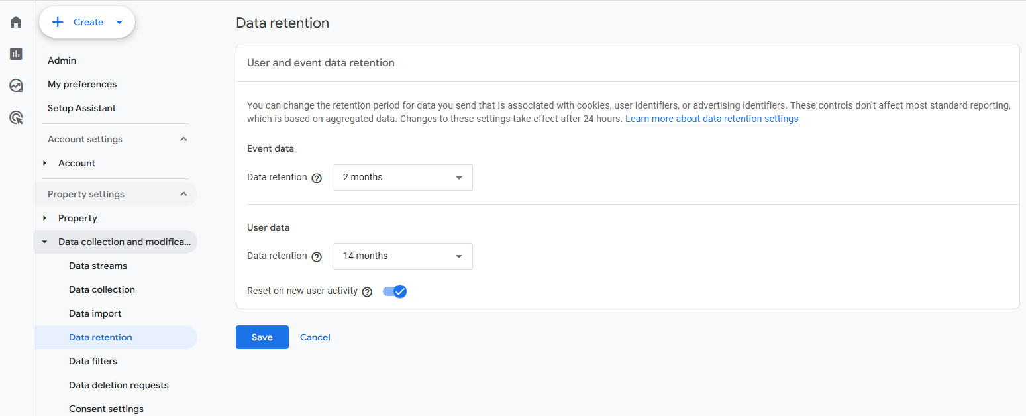Open the Advertising icon in left rail
1026x416 pixels.
16,118
